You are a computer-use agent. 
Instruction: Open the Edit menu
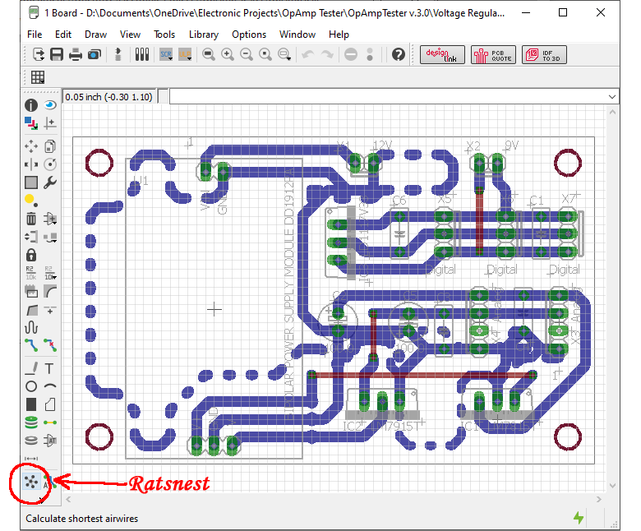click(63, 35)
